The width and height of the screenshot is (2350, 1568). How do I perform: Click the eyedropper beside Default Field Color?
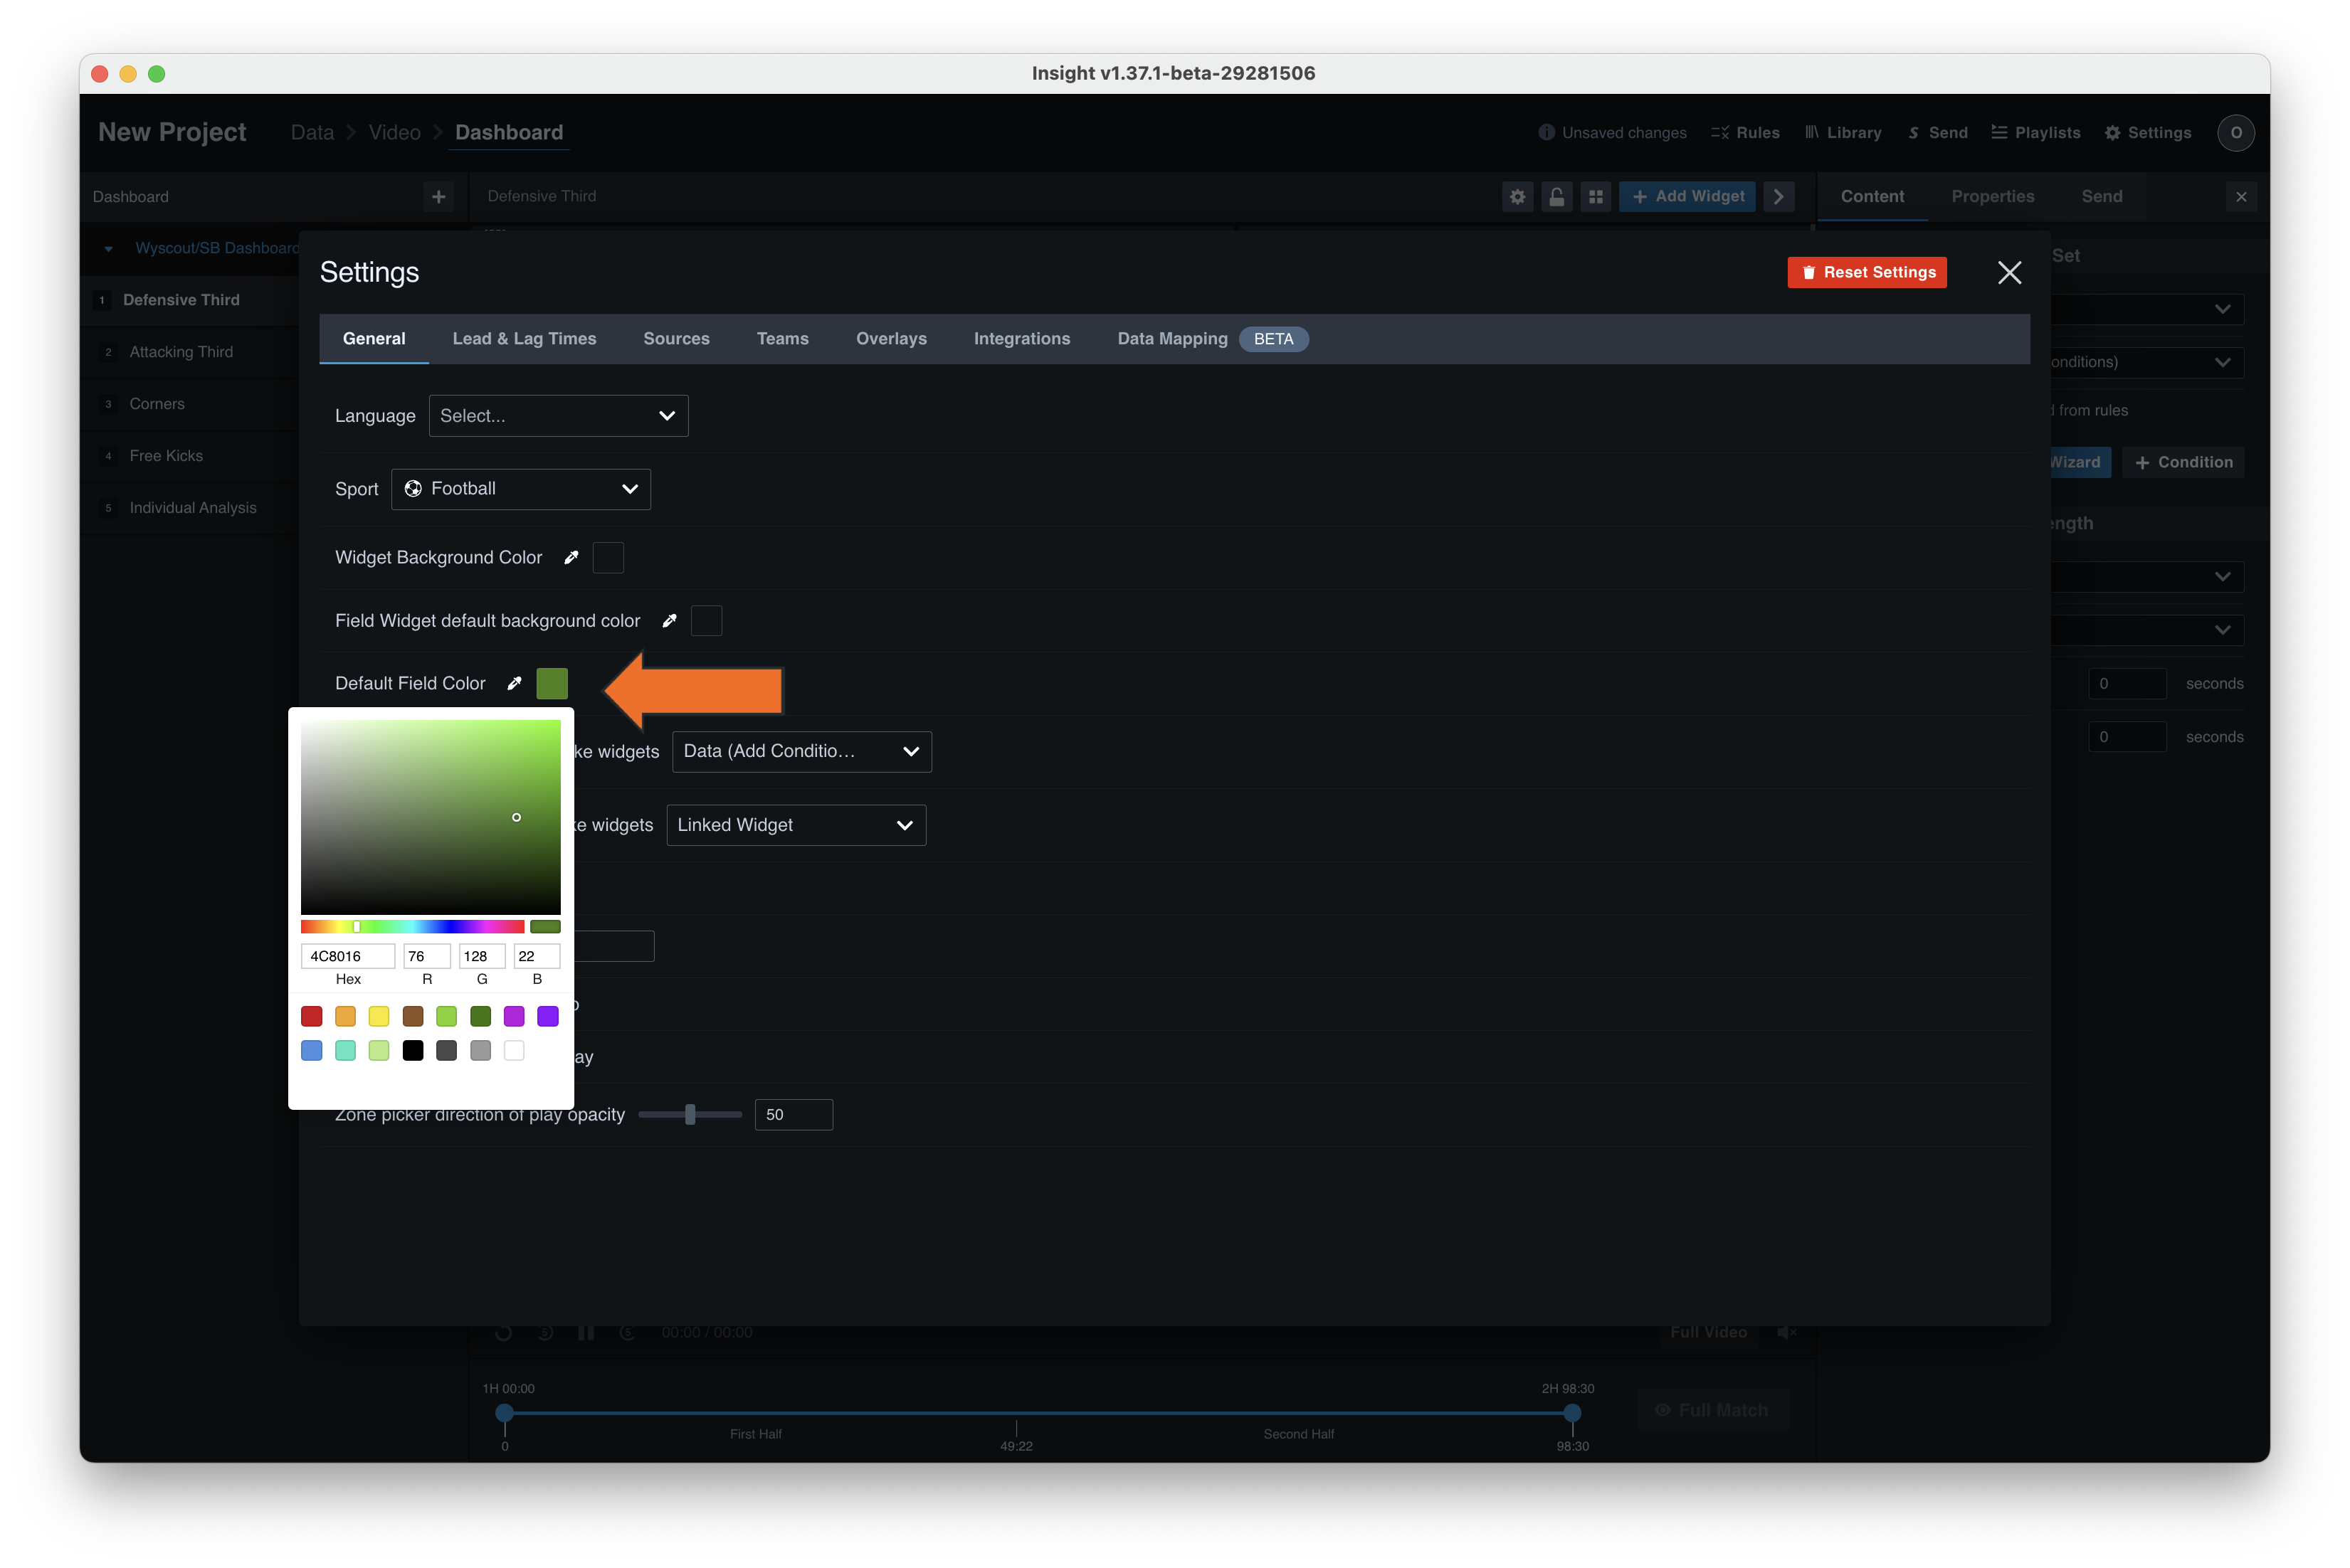(x=515, y=683)
